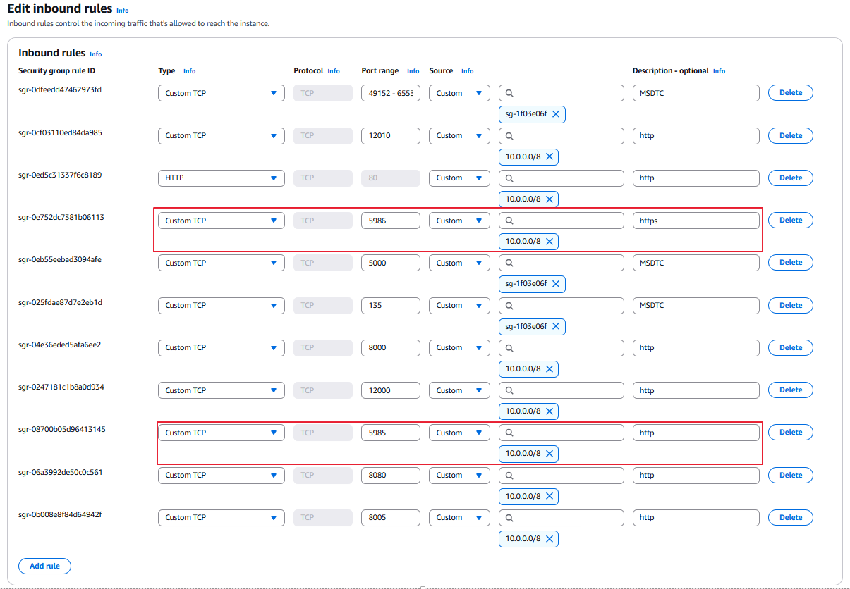Click the Add rule button

pyautogui.click(x=44, y=566)
